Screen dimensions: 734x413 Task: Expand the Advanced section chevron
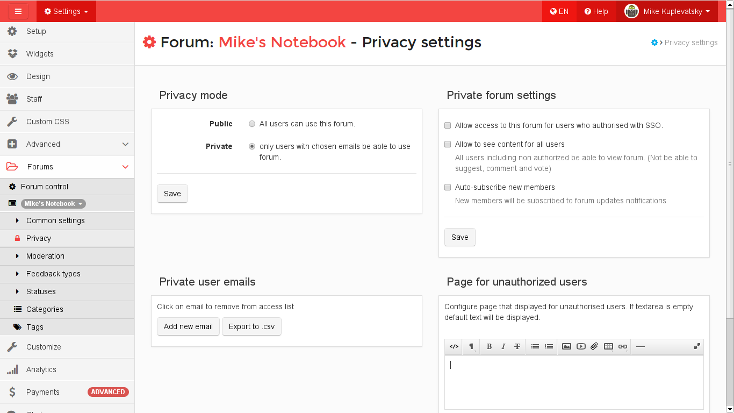click(x=125, y=144)
